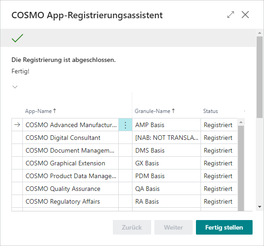This screenshot has height=246, width=264.
Task: Click the table's inner scrollbar up arrow
Action: tap(241, 122)
